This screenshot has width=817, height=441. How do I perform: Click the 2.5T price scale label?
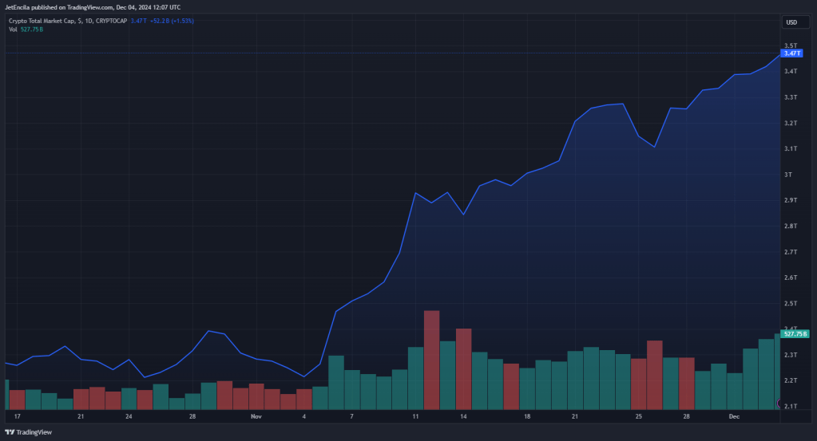click(791, 304)
